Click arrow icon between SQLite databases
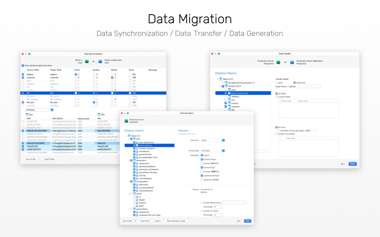 tap(94, 62)
